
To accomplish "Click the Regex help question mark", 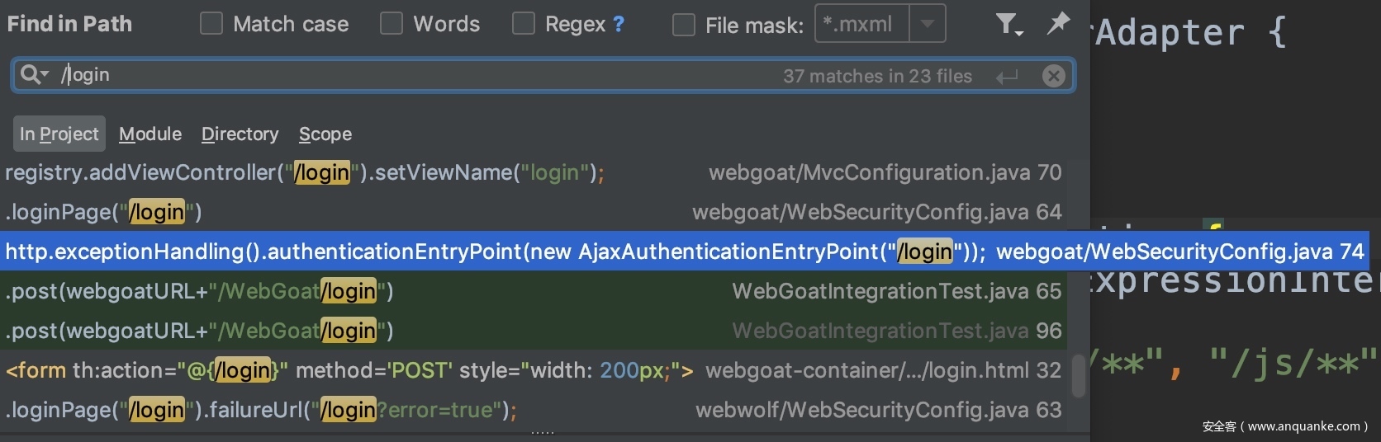I will tap(619, 24).
